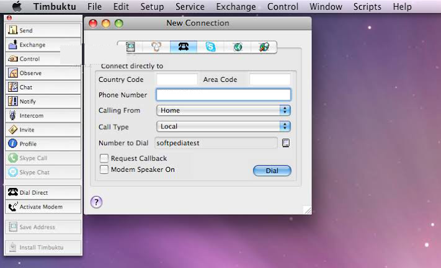Open the Timbuktu application menu

55,6
